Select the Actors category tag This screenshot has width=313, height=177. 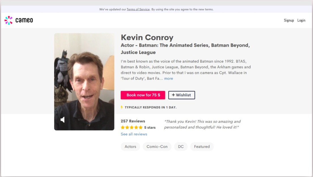tap(130, 146)
